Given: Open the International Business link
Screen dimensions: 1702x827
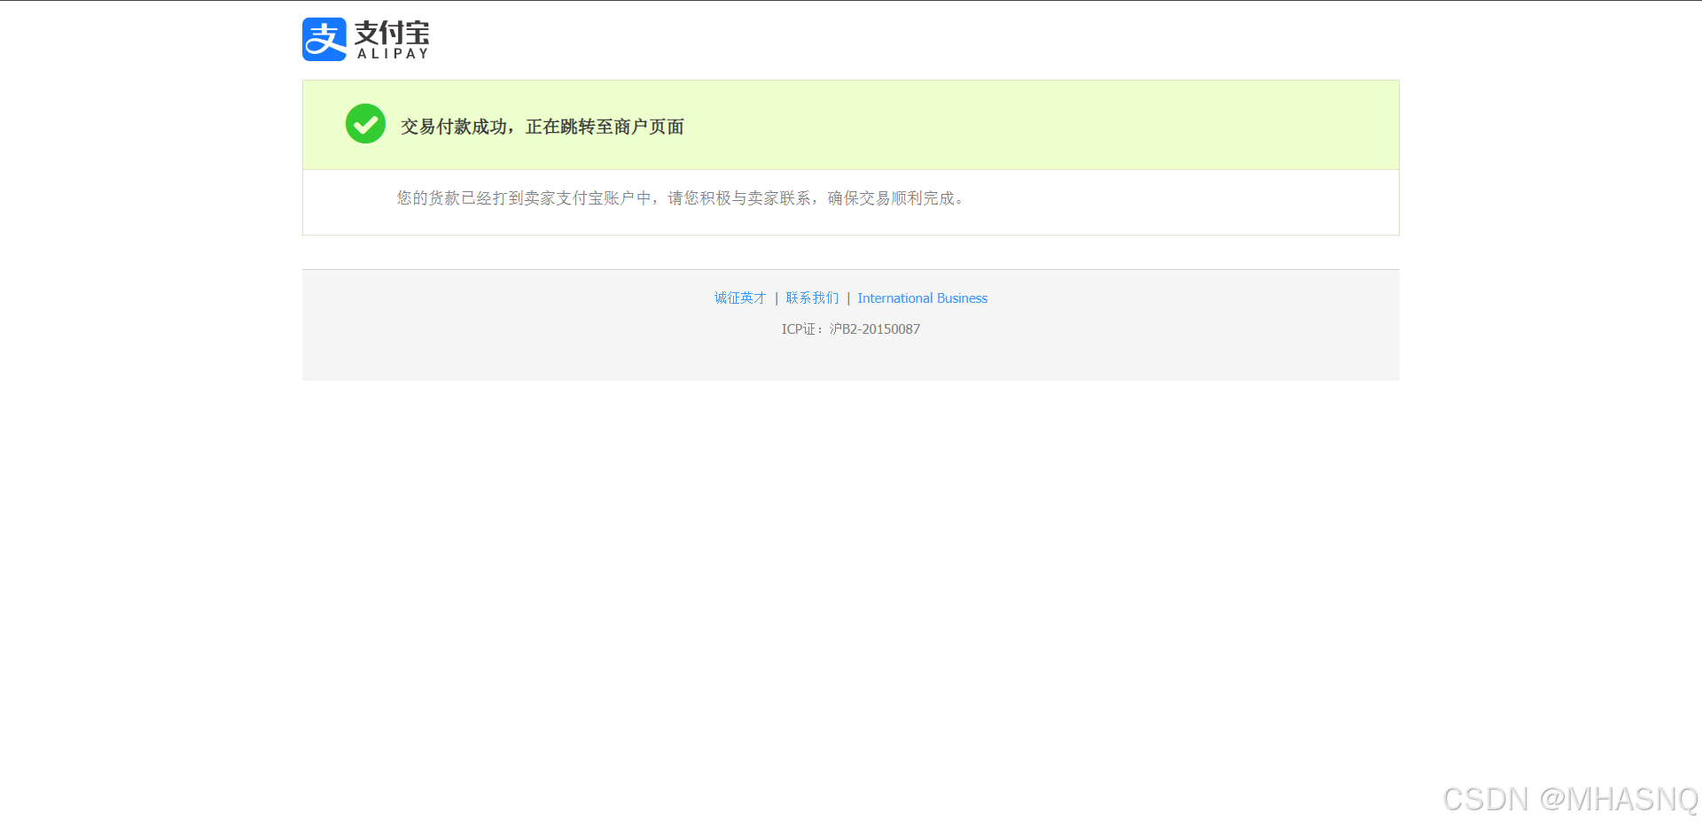Looking at the screenshot, I should point(922,298).
